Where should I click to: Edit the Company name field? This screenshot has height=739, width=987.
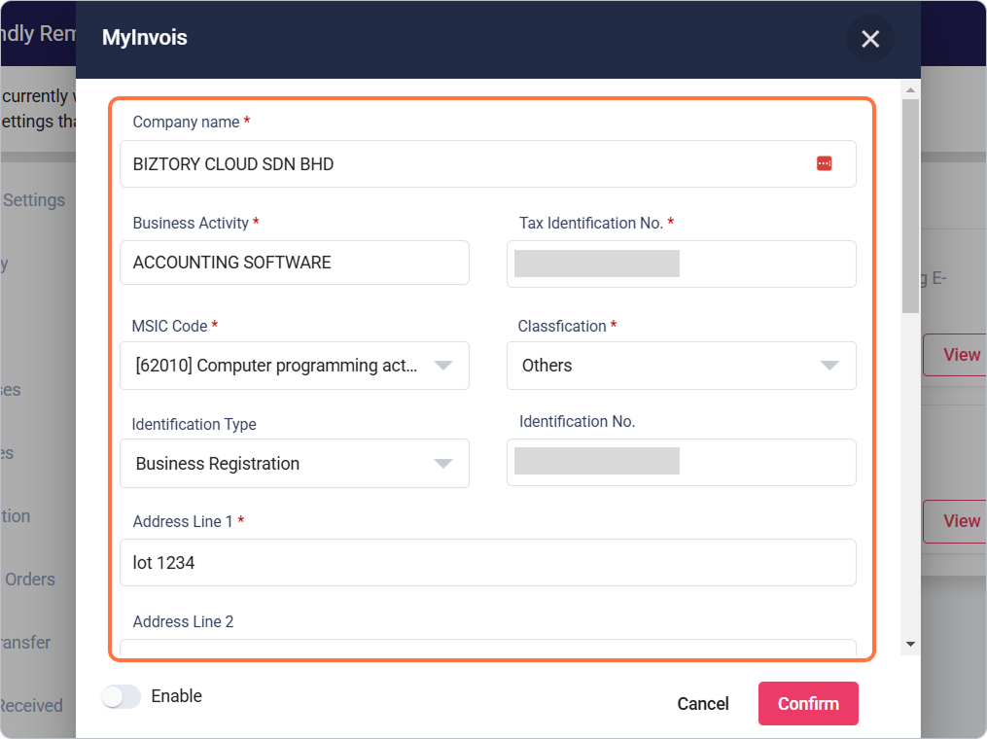488,163
